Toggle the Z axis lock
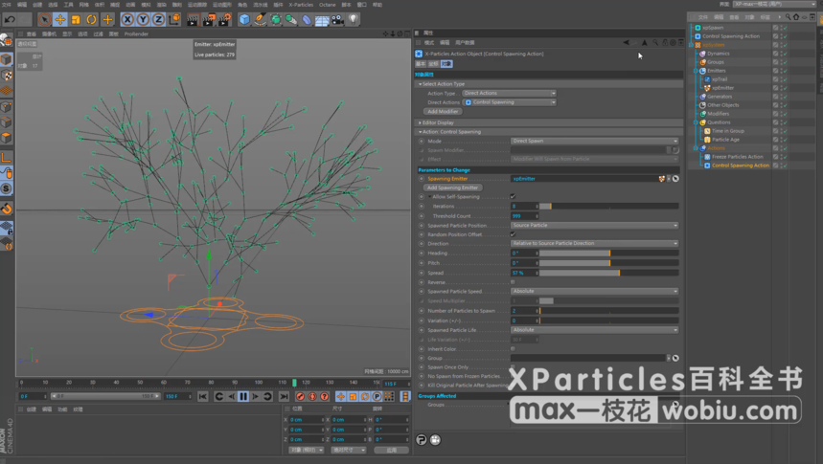 tap(158, 20)
